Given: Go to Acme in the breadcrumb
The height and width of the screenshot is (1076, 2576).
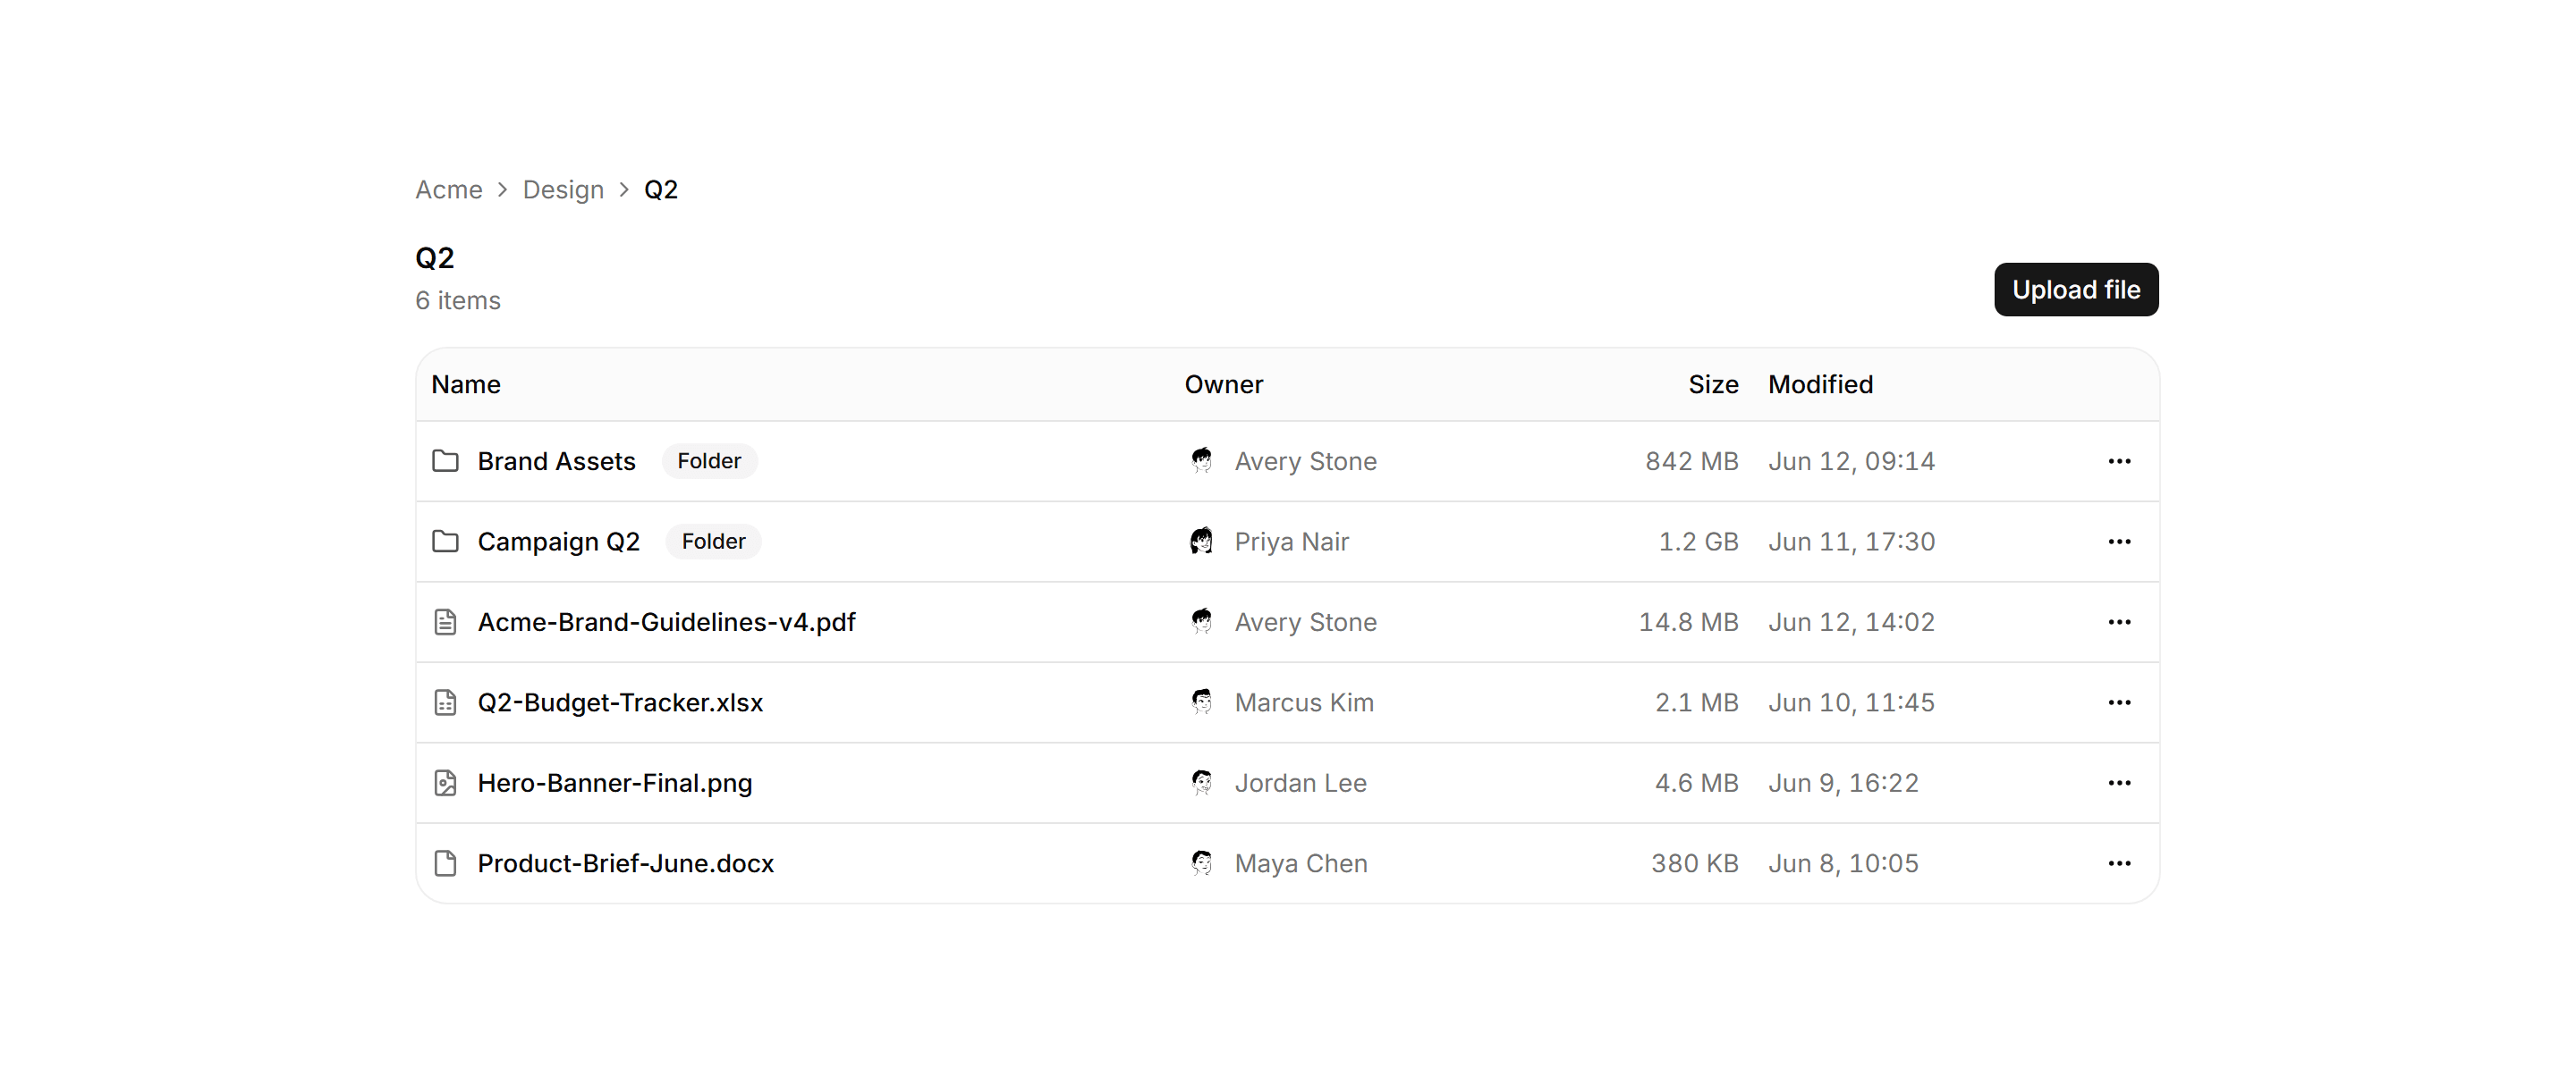Looking at the screenshot, I should pyautogui.click(x=448, y=189).
